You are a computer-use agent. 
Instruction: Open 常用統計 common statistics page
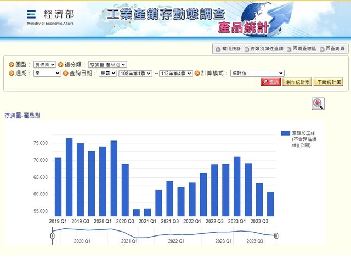coord(228,49)
